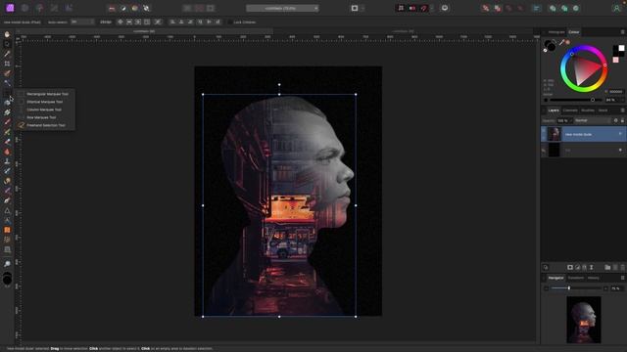The height and width of the screenshot is (352, 627).
Task: Click the Navigator zoom slider handle
Action: tap(569, 288)
